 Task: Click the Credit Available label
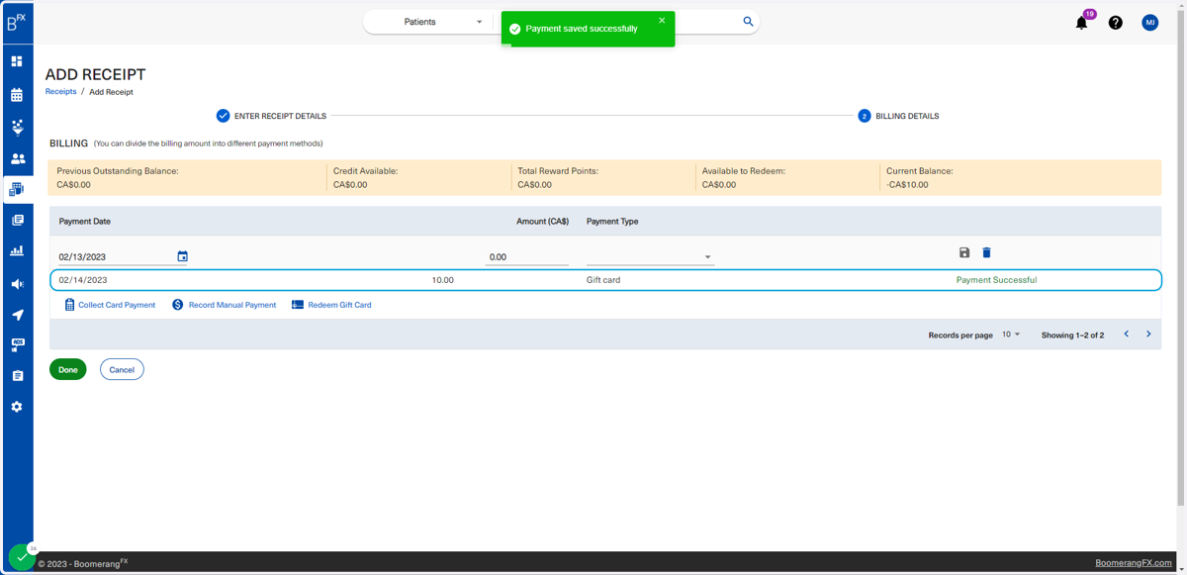tap(365, 171)
